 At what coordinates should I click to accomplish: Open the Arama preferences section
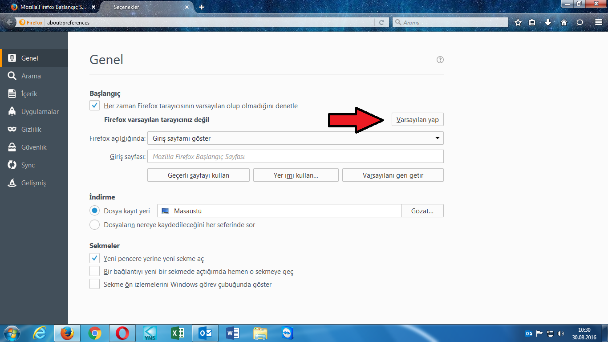34,76
